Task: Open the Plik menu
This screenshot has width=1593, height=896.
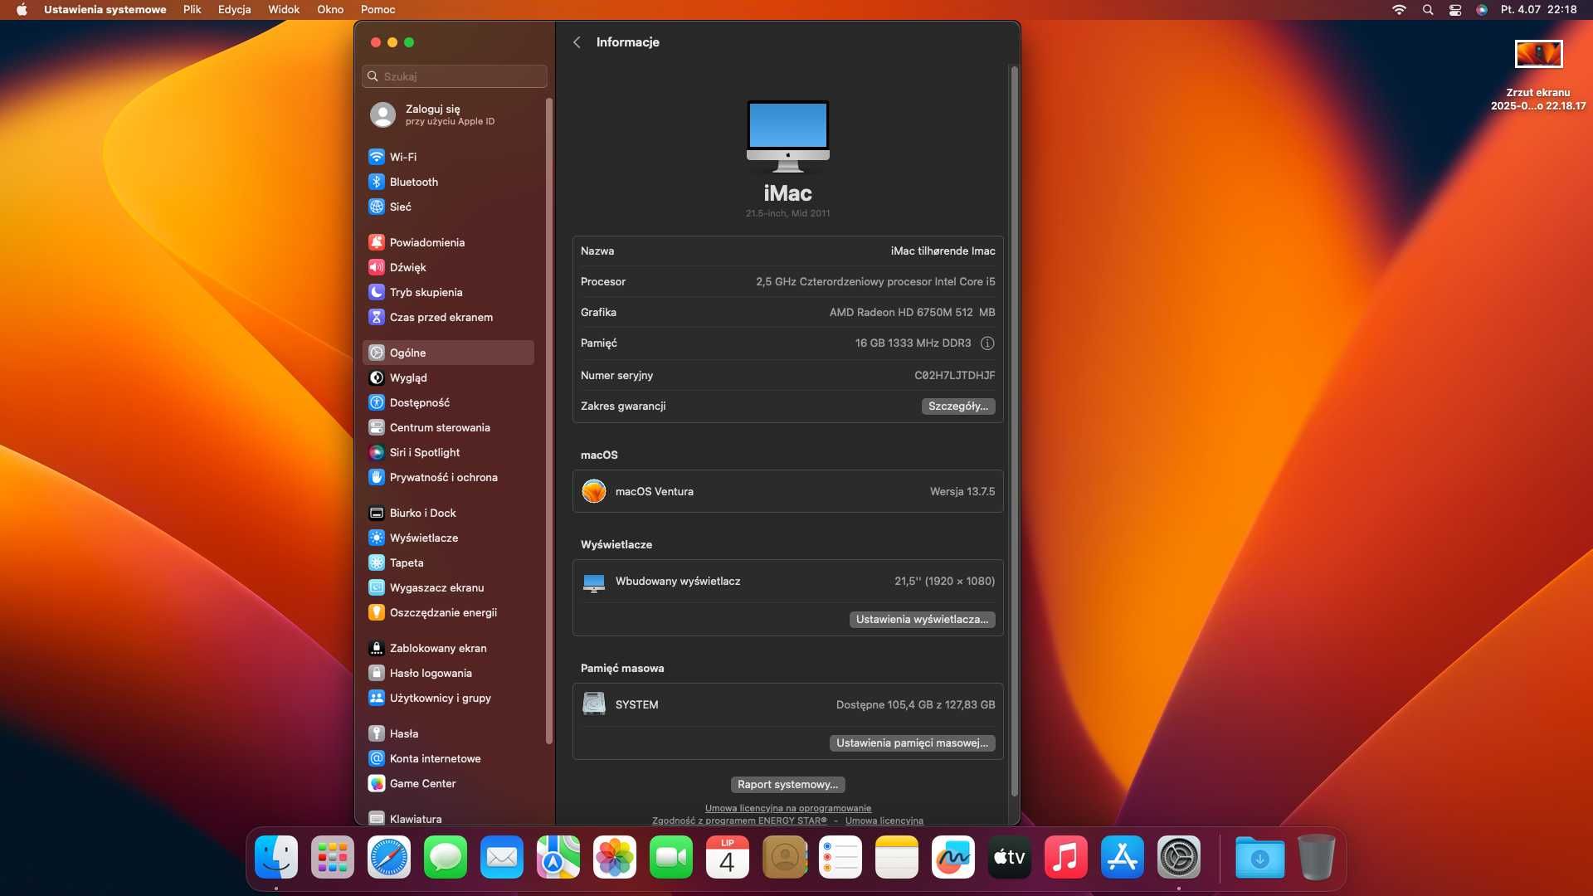Action: (192, 10)
